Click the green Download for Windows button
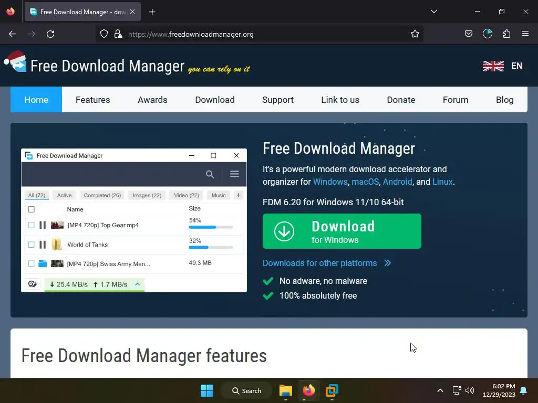Image resolution: width=538 pixels, height=403 pixels. [342, 231]
